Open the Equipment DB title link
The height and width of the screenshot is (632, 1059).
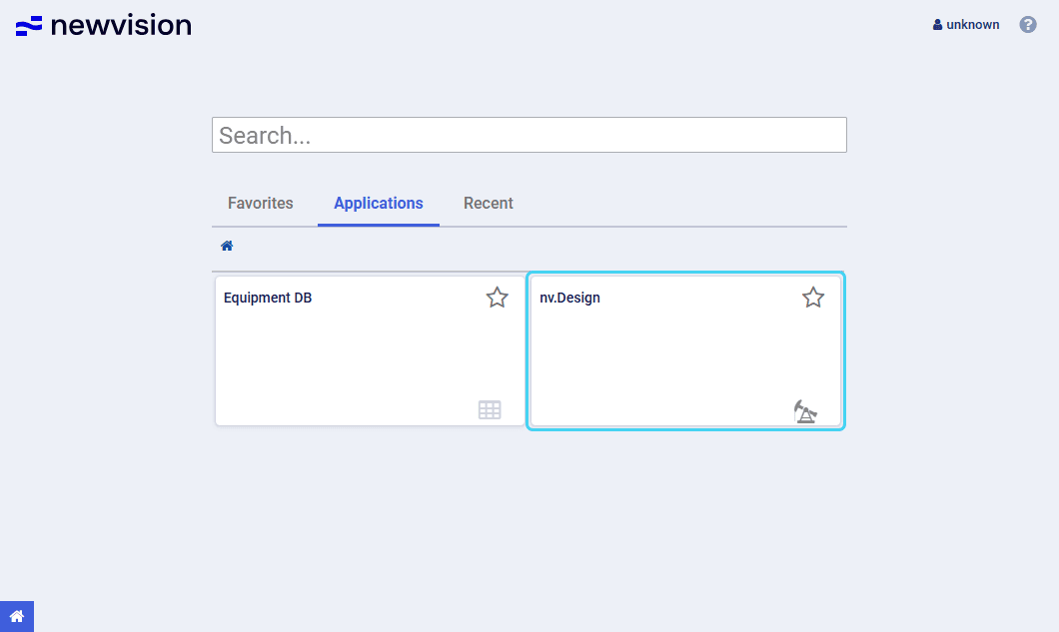coord(268,298)
